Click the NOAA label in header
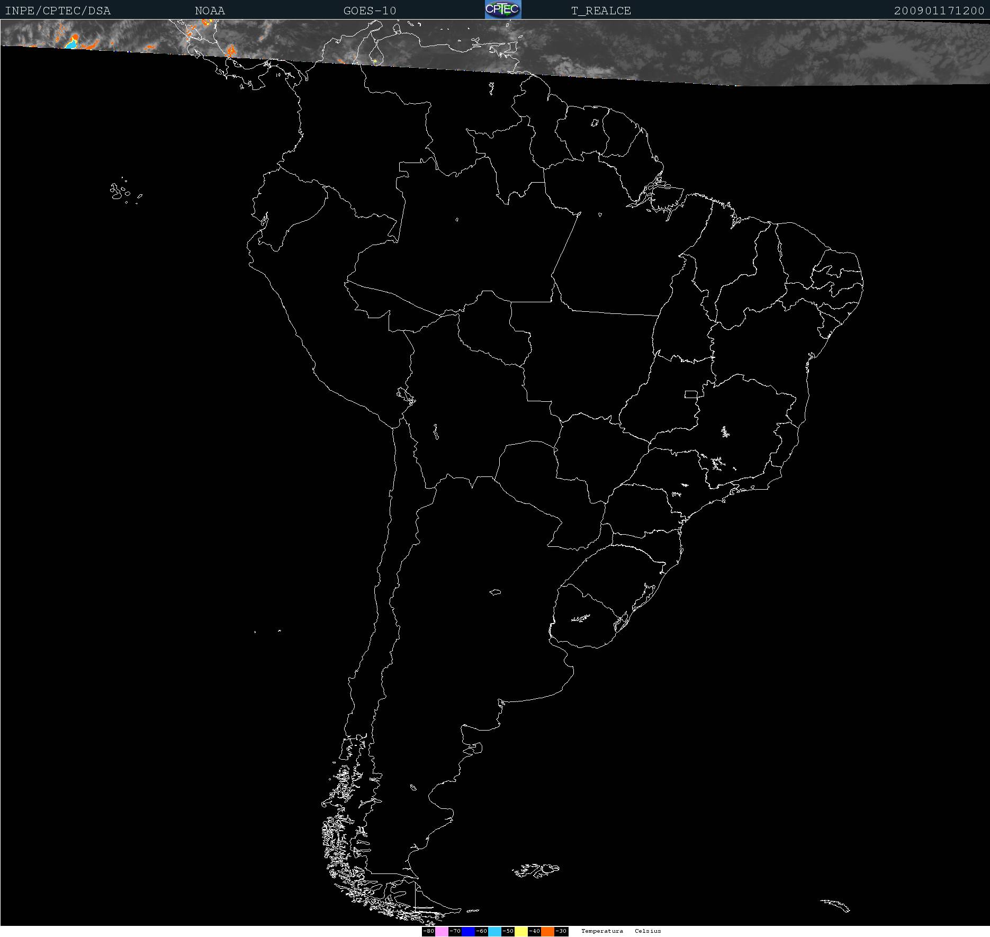Screen dimensions: 990x937 click(x=210, y=11)
